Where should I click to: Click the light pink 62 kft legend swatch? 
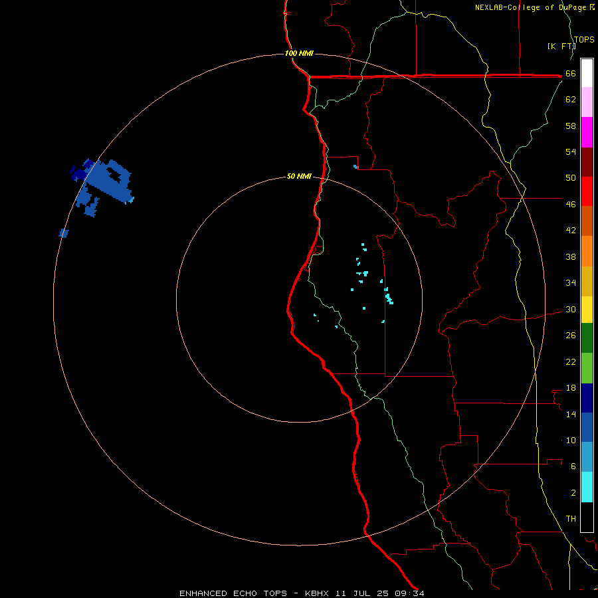(x=587, y=102)
